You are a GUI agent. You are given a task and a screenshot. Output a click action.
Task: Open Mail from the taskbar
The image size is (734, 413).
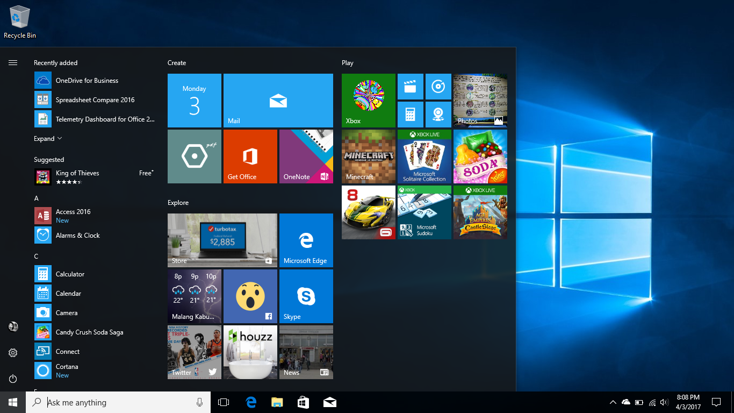click(330, 402)
